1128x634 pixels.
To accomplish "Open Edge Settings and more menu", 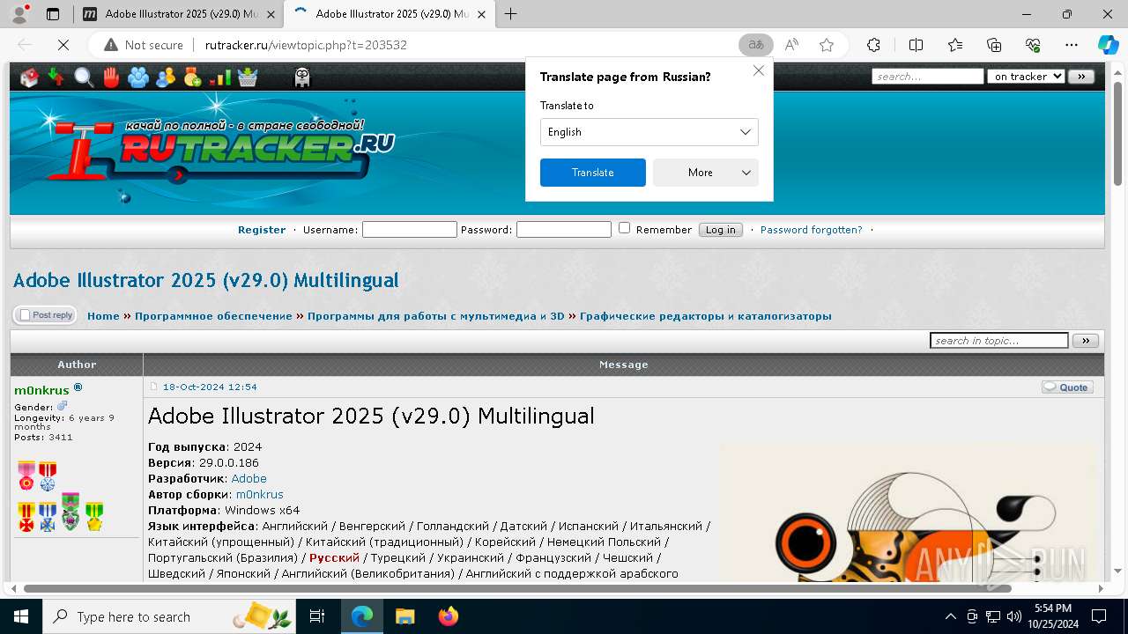I will [x=1072, y=45].
